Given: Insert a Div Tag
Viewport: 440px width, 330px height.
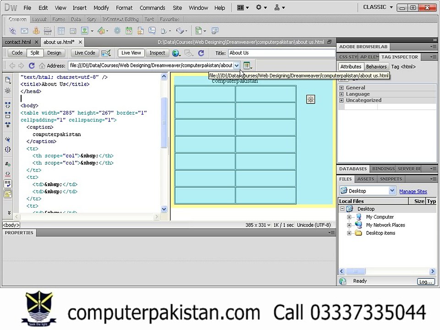Looking at the screenshot, I should pyautogui.click(x=73, y=31).
